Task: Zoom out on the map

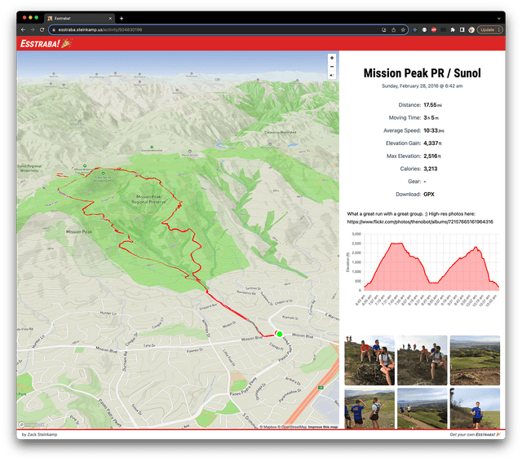Action: tap(331, 67)
